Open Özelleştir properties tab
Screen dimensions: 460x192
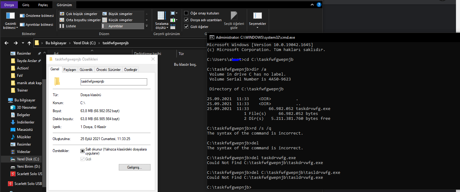(x=131, y=70)
